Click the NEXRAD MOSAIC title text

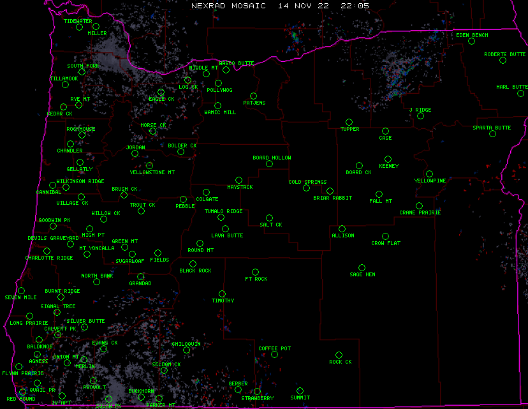coord(230,5)
